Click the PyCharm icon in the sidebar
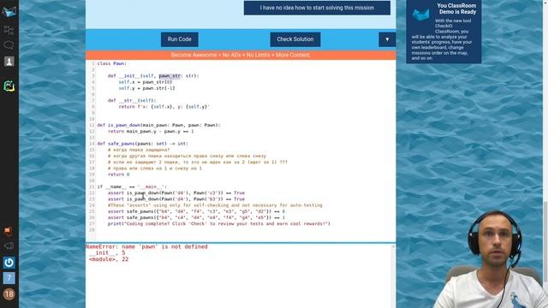 (9, 86)
